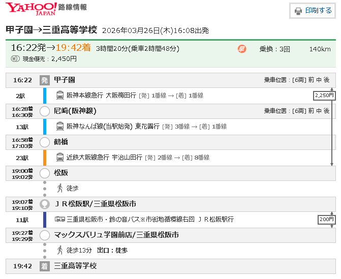Image resolution: width=341 pixels, height=279 pixels.
Task: Click the gray 発 departure badge at 甲子園
Action: pos(44,80)
